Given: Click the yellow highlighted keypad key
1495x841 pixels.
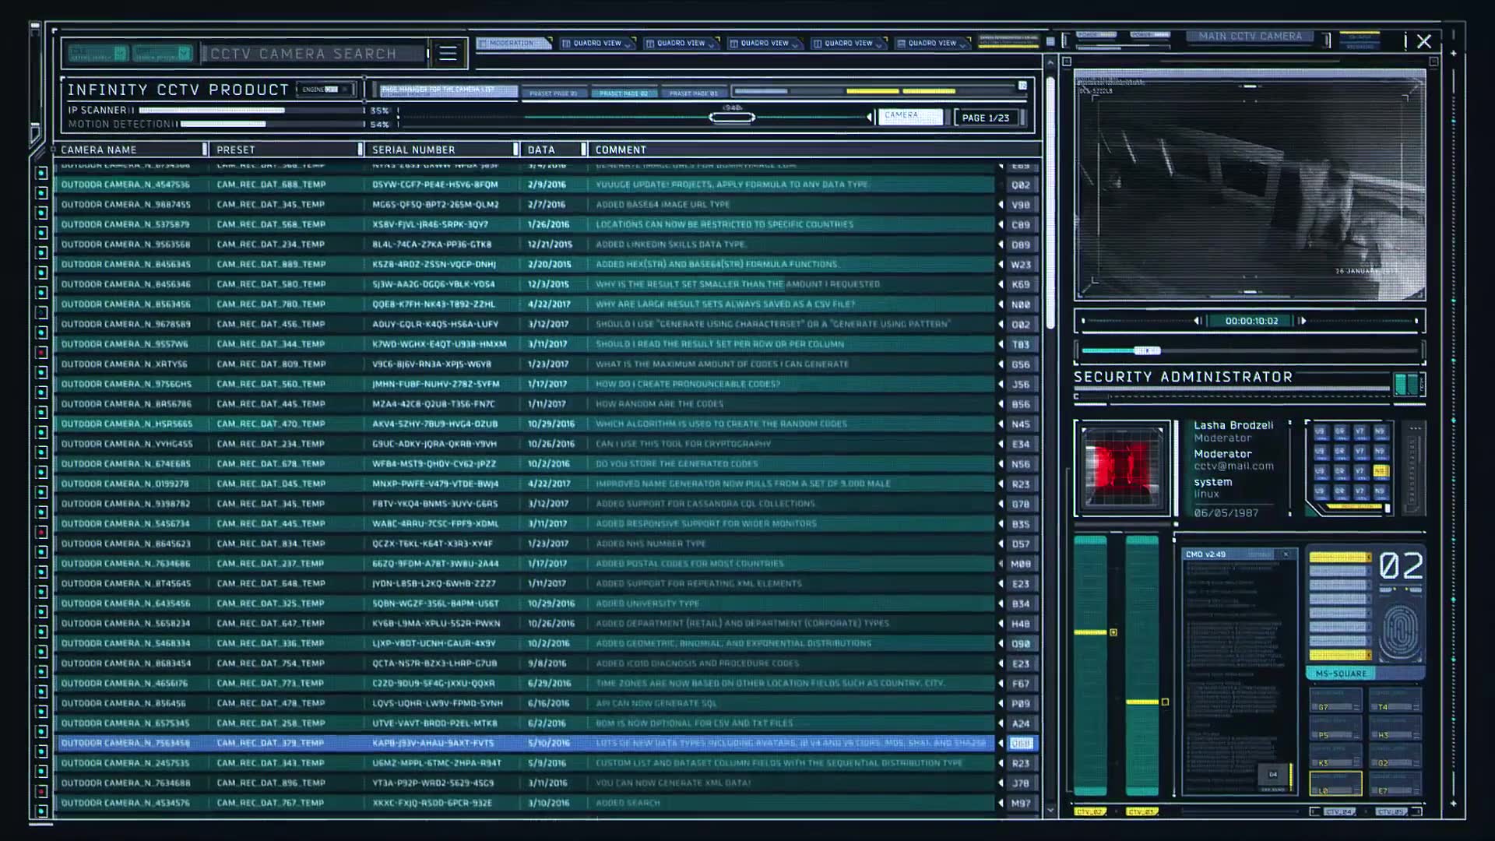Looking at the screenshot, I should click(1381, 471).
